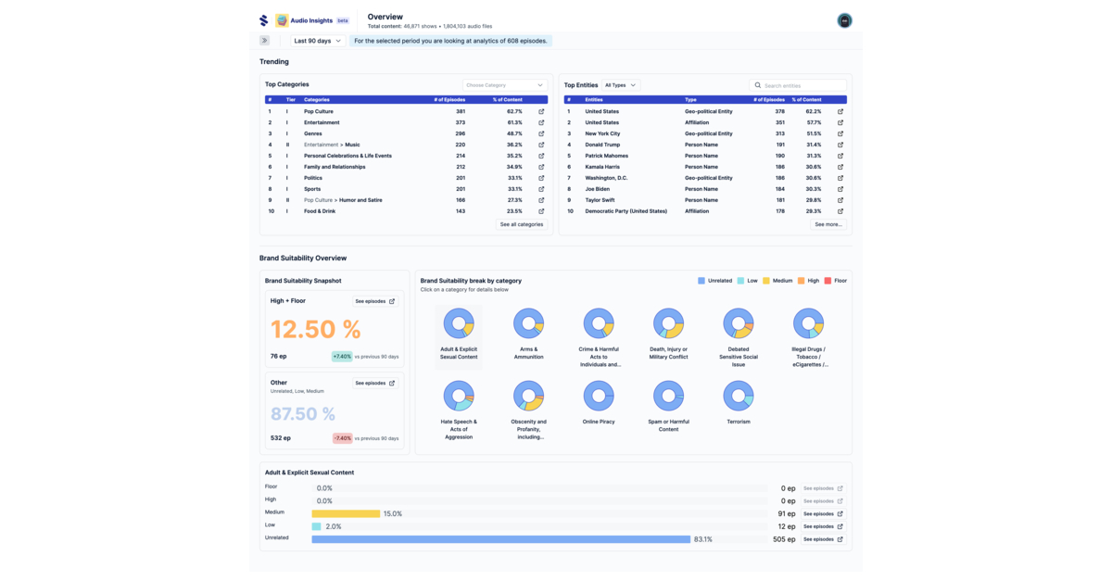Open the All Types filter dropdown
This screenshot has height=581, width=1112.
point(622,84)
